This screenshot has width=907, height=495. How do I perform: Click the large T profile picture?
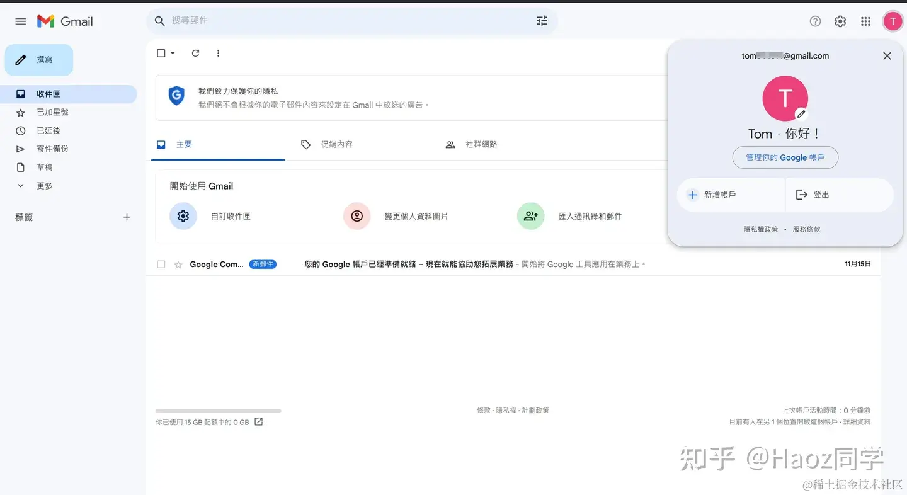[785, 98]
